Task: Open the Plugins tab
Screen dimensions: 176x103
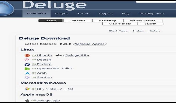Action: click(x=62, y=14)
